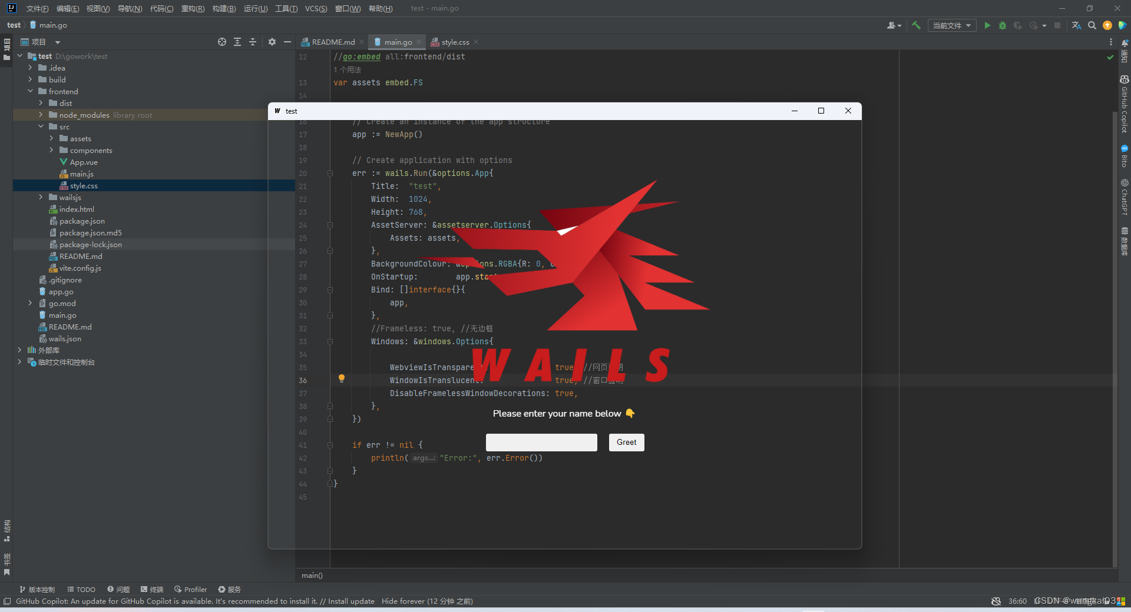Open the problems tool window
The width and height of the screenshot is (1131, 612).
pos(118,589)
